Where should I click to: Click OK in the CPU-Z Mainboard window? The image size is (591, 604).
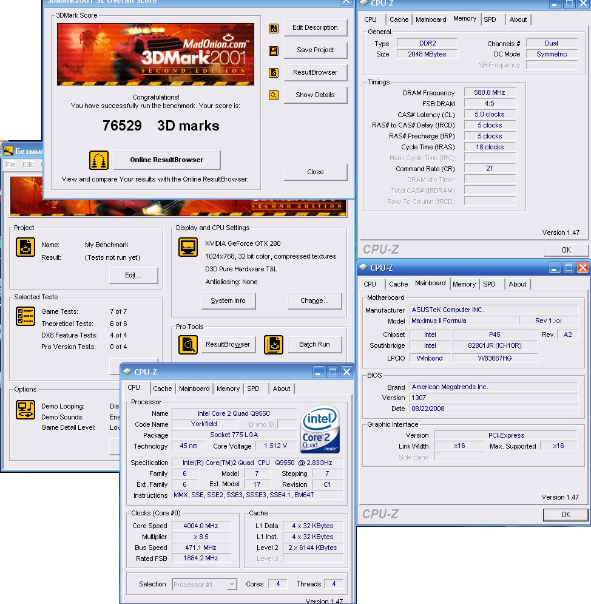pyautogui.click(x=566, y=515)
